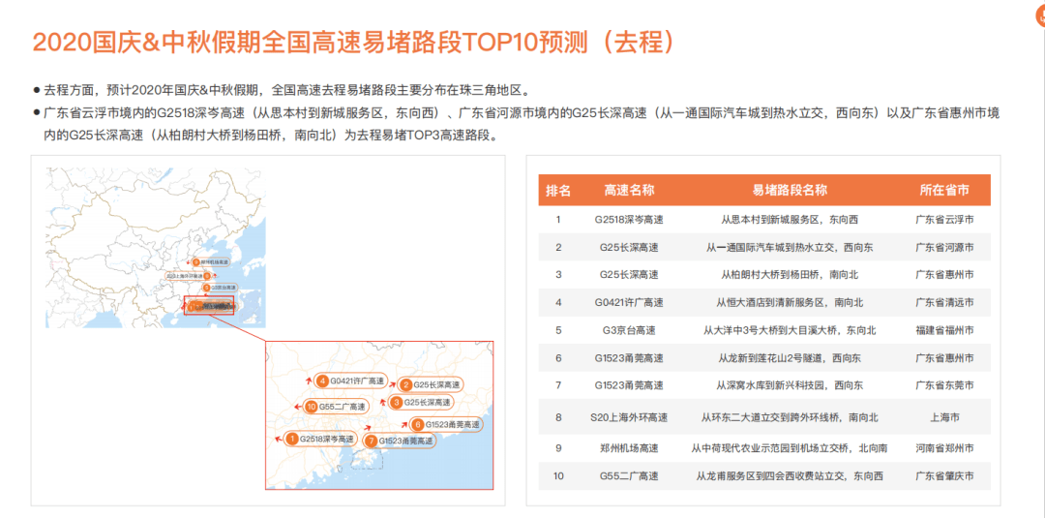Click the red highlight box on the national map
Viewport: 1045px width, 518px height.
tap(209, 307)
